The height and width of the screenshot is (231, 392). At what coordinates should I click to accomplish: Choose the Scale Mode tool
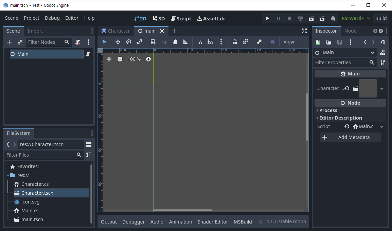point(140,42)
